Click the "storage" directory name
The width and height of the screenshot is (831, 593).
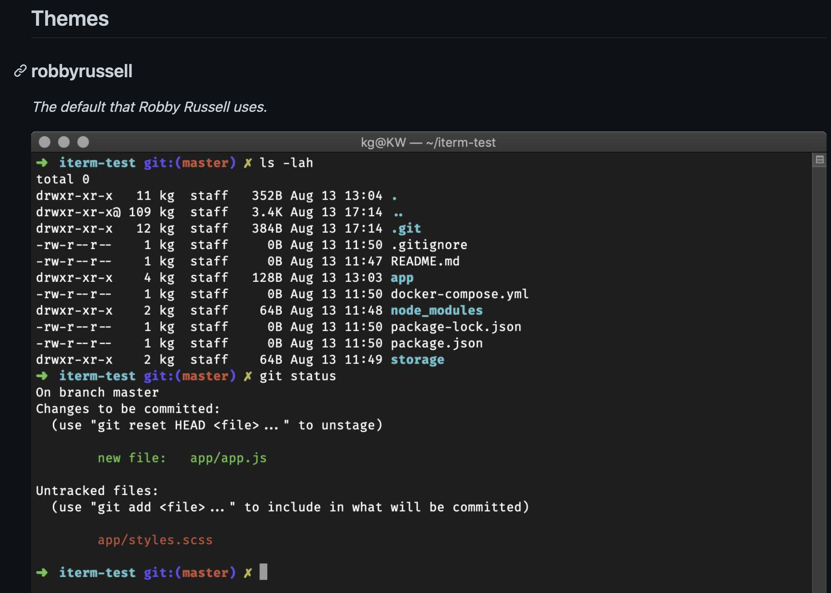[x=417, y=360]
